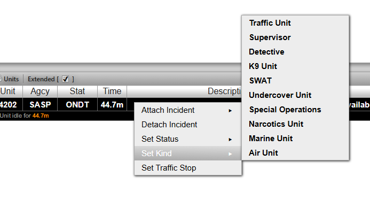Expand the Set Status submenu arrow

(230, 139)
